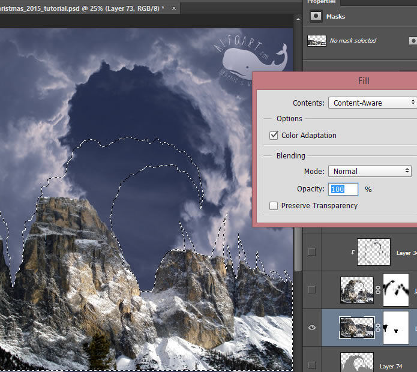Disable the Color Adaptation checkbox

(274, 136)
